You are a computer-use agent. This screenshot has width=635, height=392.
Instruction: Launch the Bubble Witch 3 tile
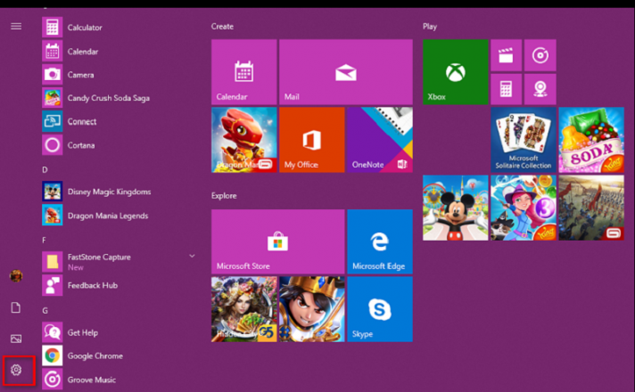(524, 208)
